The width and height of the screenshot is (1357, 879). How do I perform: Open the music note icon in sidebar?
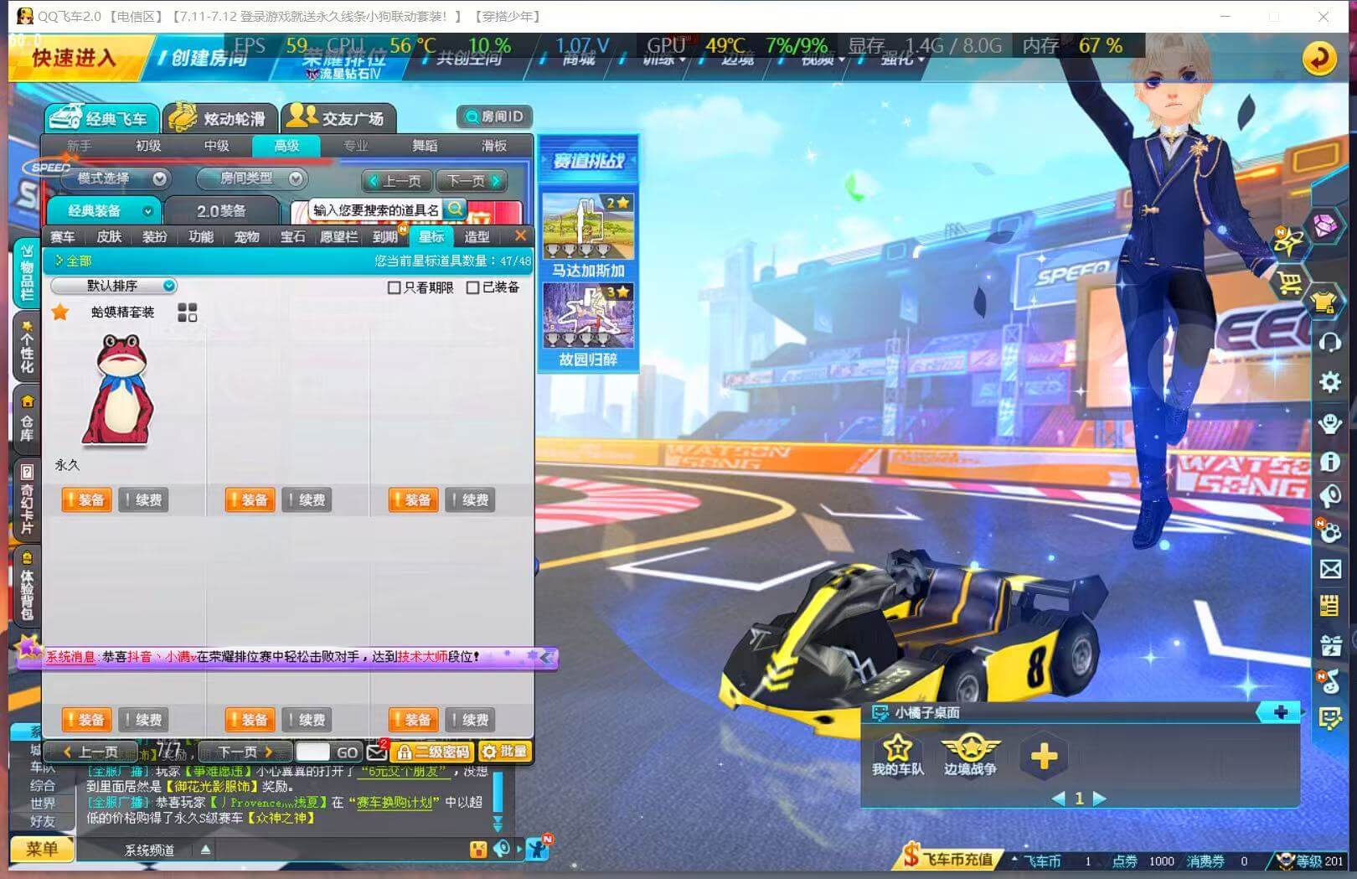(x=1329, y=681)
